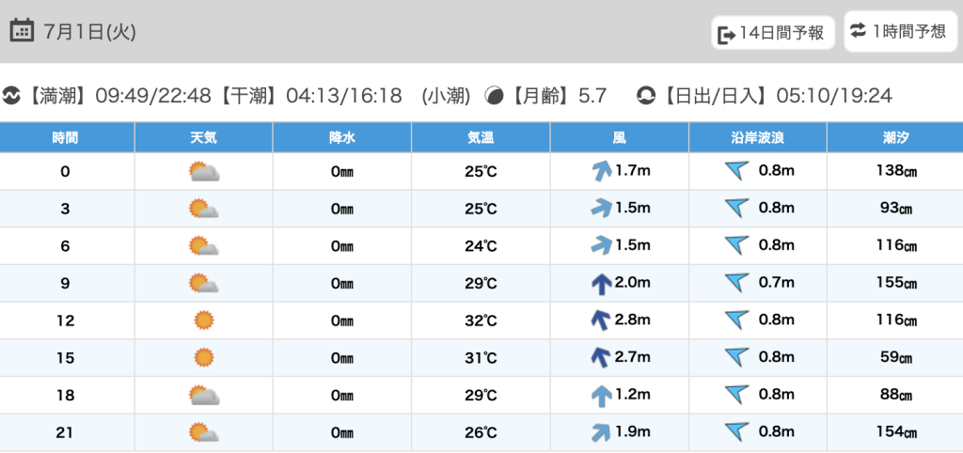Click the wind arrow in the 9時 row
963x453 pixels.
point(601,283)
